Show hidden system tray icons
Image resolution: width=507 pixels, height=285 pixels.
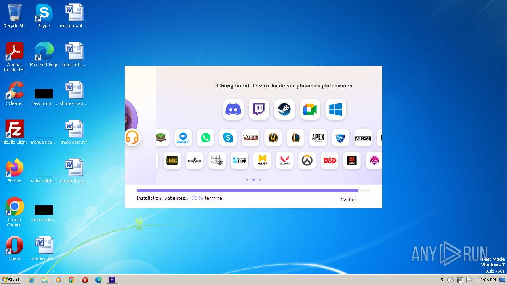click(442, 280)
